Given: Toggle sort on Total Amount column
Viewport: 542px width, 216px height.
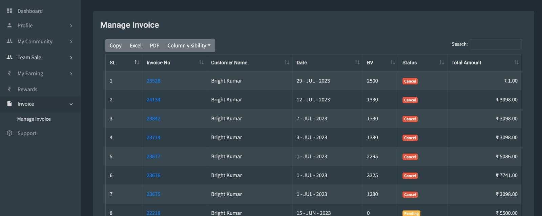Looking at the screenshot, I should click(516, 62).
